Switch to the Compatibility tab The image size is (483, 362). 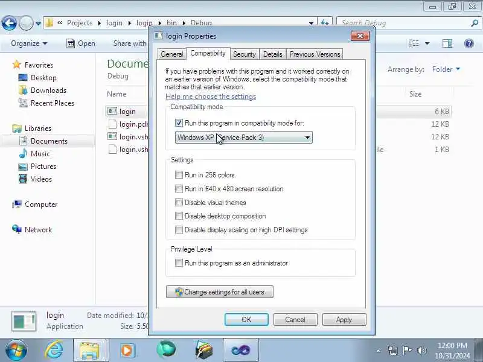pos(208,53)
